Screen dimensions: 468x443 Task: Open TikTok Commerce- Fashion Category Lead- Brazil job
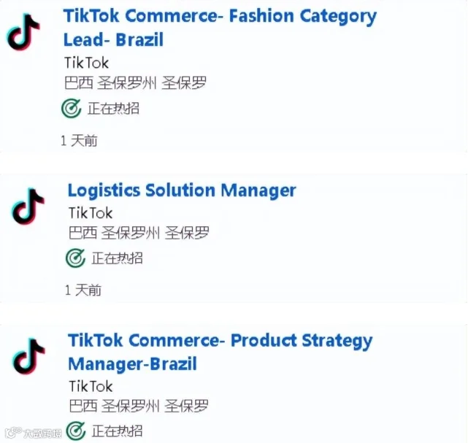220,28
